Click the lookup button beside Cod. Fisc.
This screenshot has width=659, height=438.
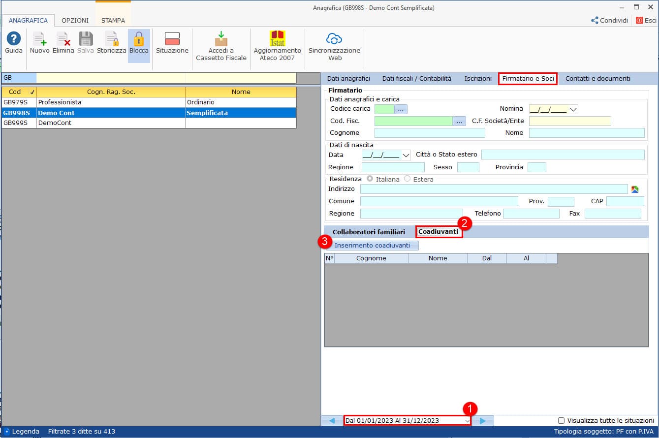tap(459, 121)
